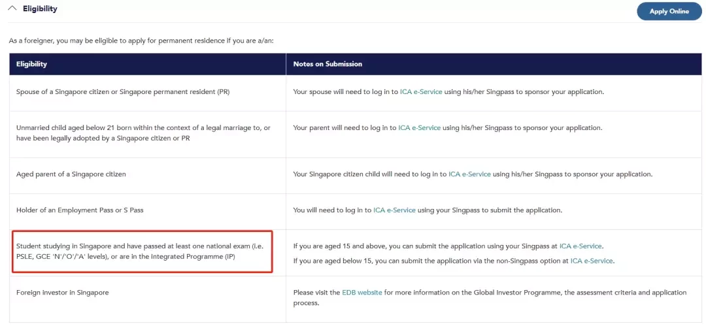
Task: Select the Eligibility column header
Action: pyautogui.click(x=148, y=64)
